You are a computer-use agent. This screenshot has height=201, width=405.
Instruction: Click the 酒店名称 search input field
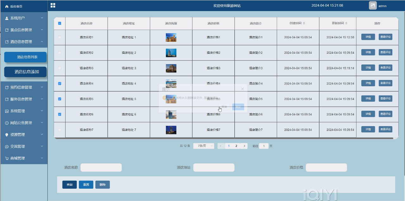(x=101, y=167)
